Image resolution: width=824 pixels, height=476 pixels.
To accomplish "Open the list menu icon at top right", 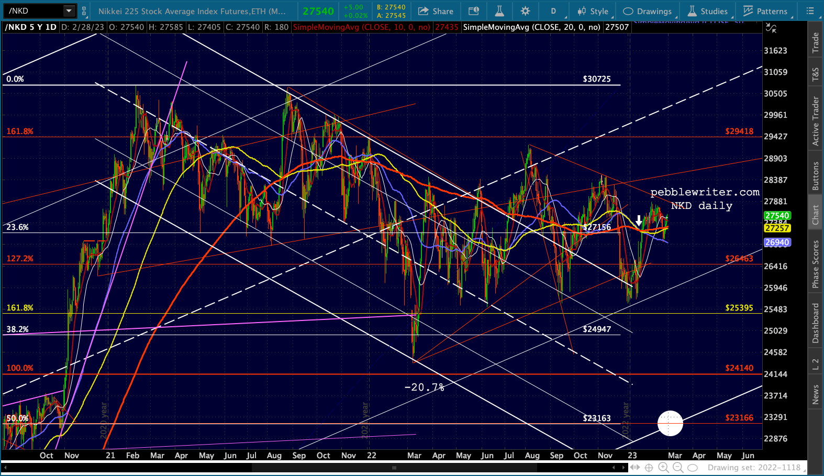I will [x=810, y=11].
